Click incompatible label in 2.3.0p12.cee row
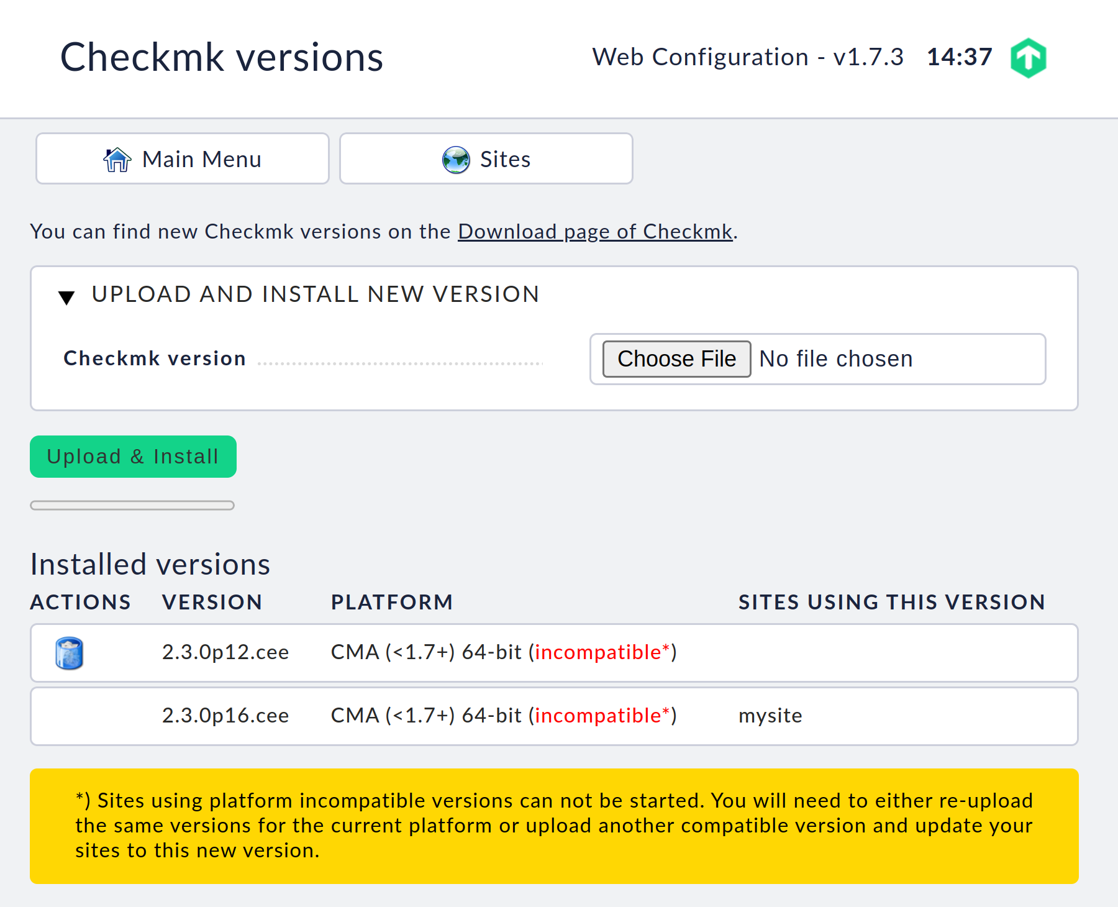Viewport: 1118px width, 907px height. coord(602,652)
